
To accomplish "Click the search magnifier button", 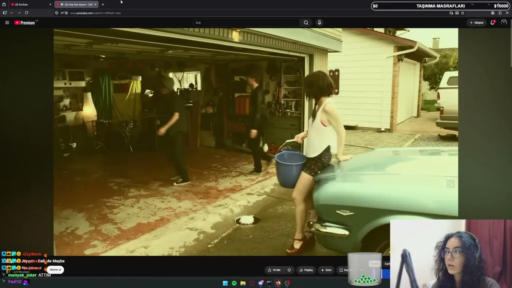I will pyautogui.click(x=306, y=23).
